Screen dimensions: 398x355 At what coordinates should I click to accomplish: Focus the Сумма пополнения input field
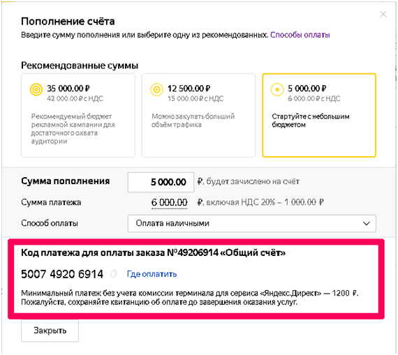tap(161, 182)
